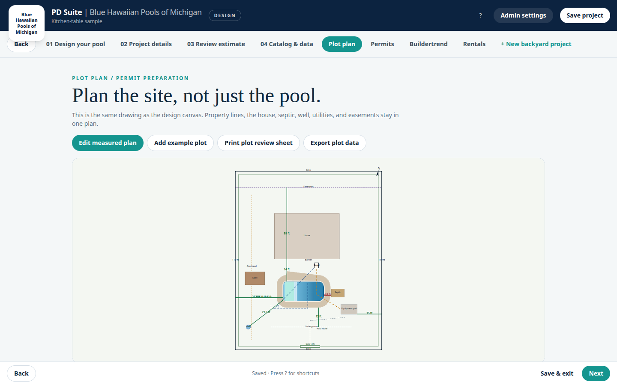Open the Rentals tab
This screenshot has height=385, width=617.
[474, 44]
